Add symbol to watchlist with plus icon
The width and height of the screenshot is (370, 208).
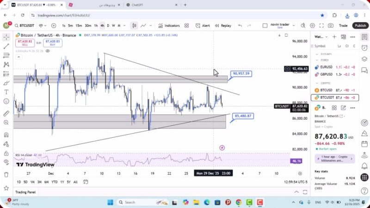click(334, 37)
